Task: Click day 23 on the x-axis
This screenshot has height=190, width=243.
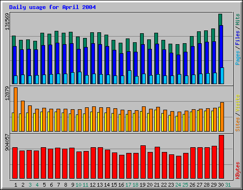Action: pyautogui.click(x=171, y=185)
